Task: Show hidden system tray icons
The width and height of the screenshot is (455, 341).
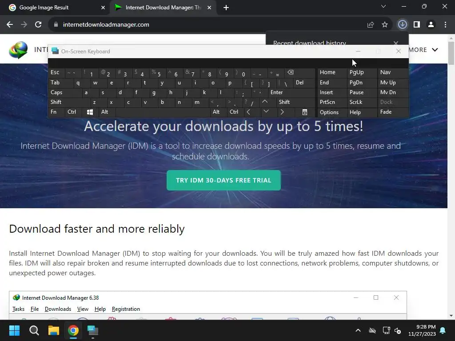Action: pyautogui.click(x=358, y=330)
